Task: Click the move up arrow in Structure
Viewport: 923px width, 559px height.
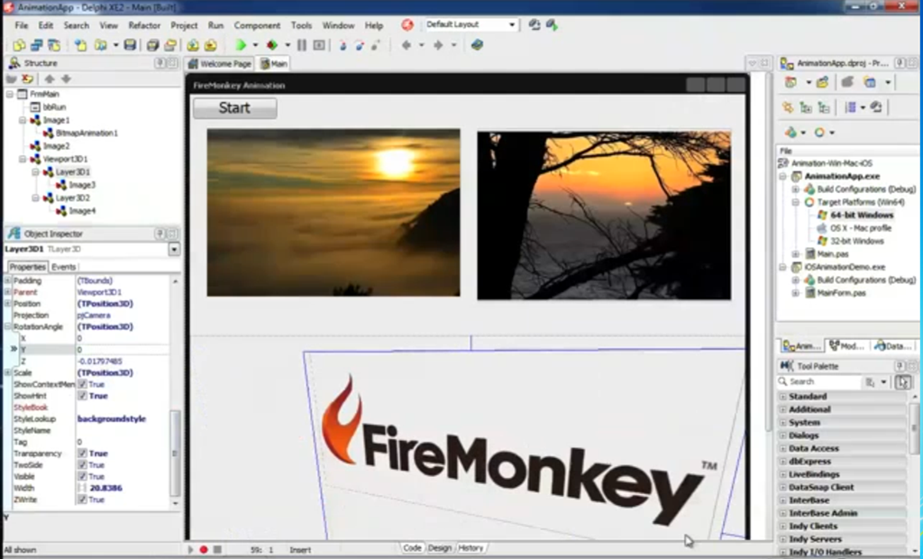Action: 50,79
